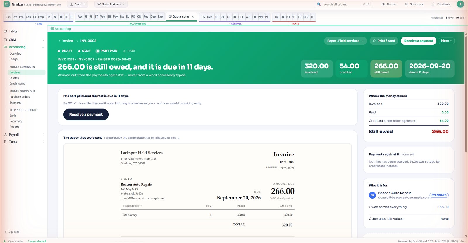
Task: Open the Paper · Field services dropdown
Action: coord(345,41)
